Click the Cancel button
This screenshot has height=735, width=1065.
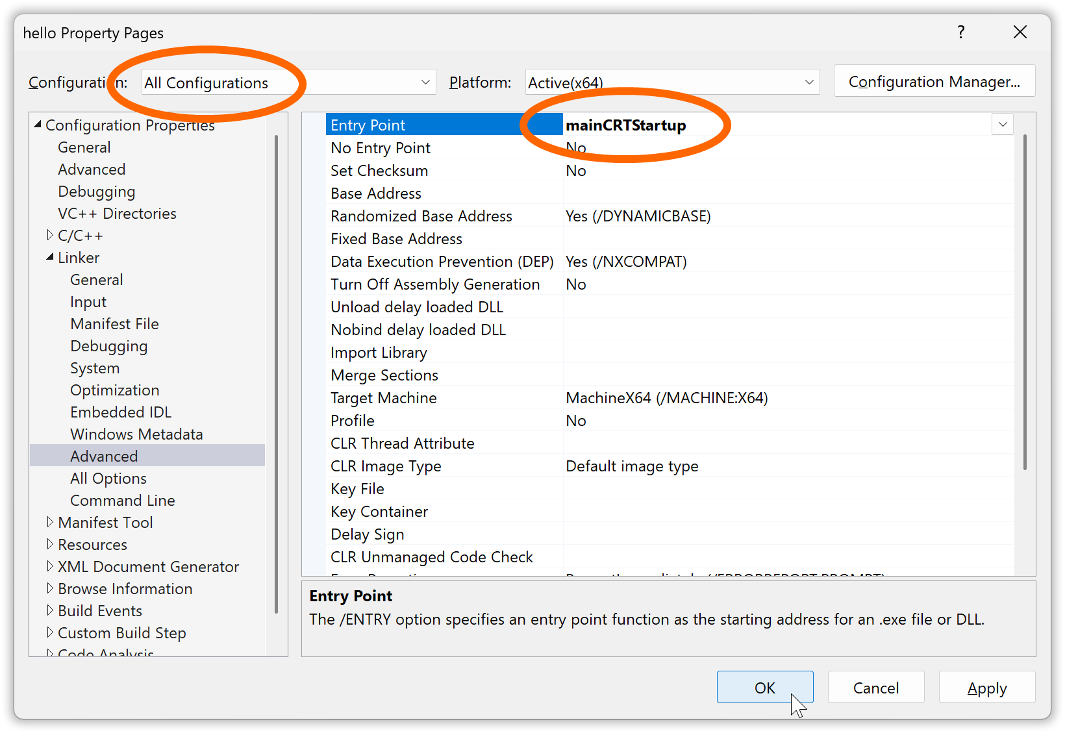pos(875,688)
